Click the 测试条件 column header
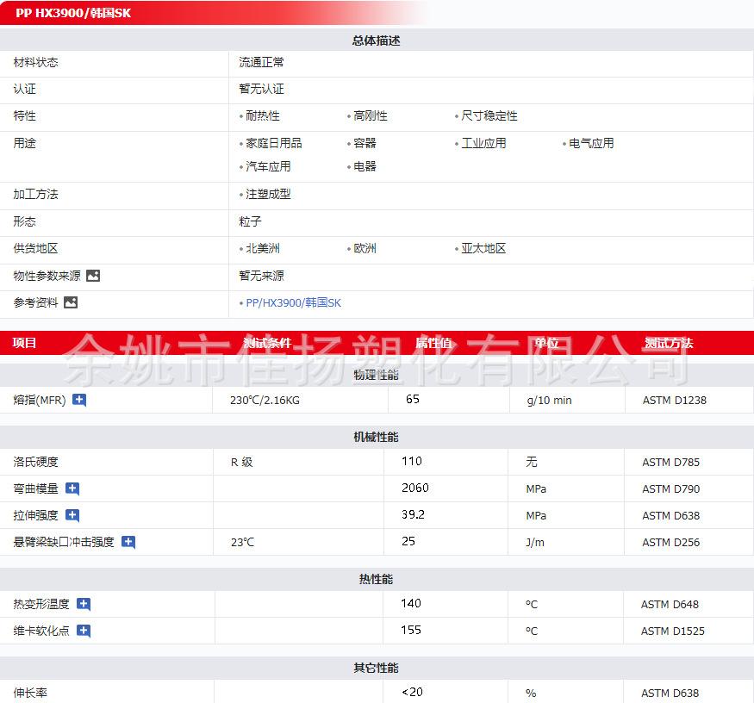The image size is (754, 703). pyautogui.click(x=267, y=343)
